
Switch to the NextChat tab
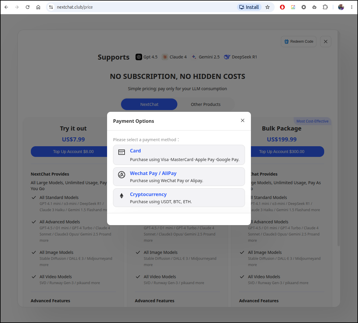point(149,104)
